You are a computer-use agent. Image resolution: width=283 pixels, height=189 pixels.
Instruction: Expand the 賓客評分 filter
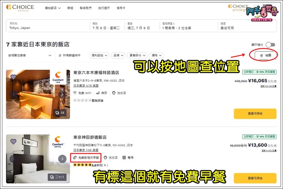coord(137,55)
